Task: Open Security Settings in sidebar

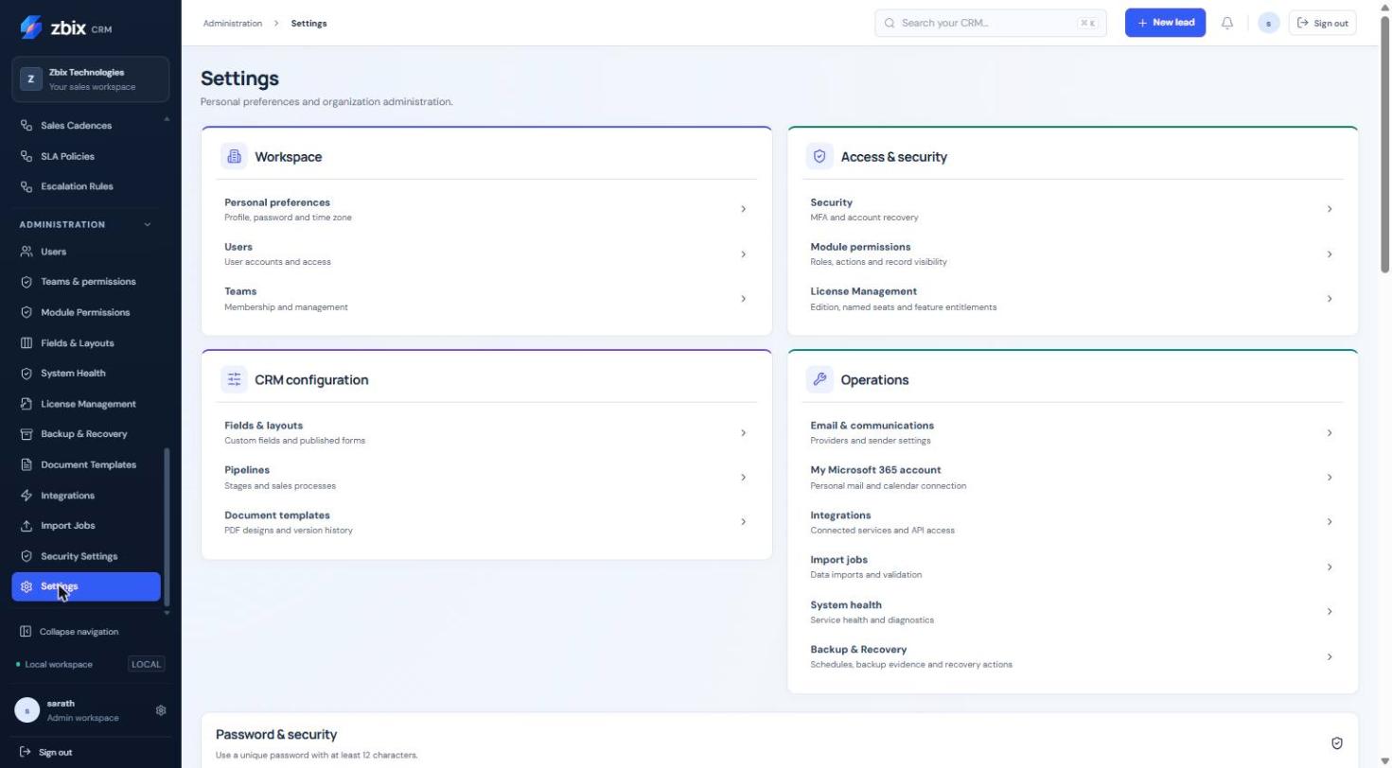Action: (x=86, y=556)
